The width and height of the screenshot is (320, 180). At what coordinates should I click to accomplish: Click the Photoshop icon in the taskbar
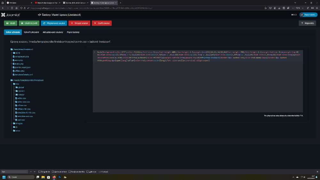(60, 177)
